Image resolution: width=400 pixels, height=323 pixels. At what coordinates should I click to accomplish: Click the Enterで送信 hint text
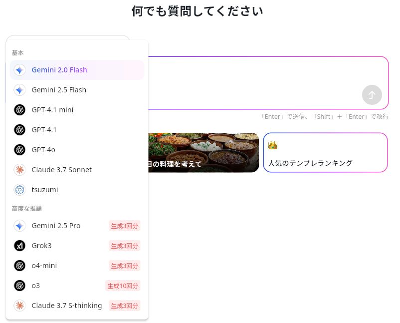325,117
